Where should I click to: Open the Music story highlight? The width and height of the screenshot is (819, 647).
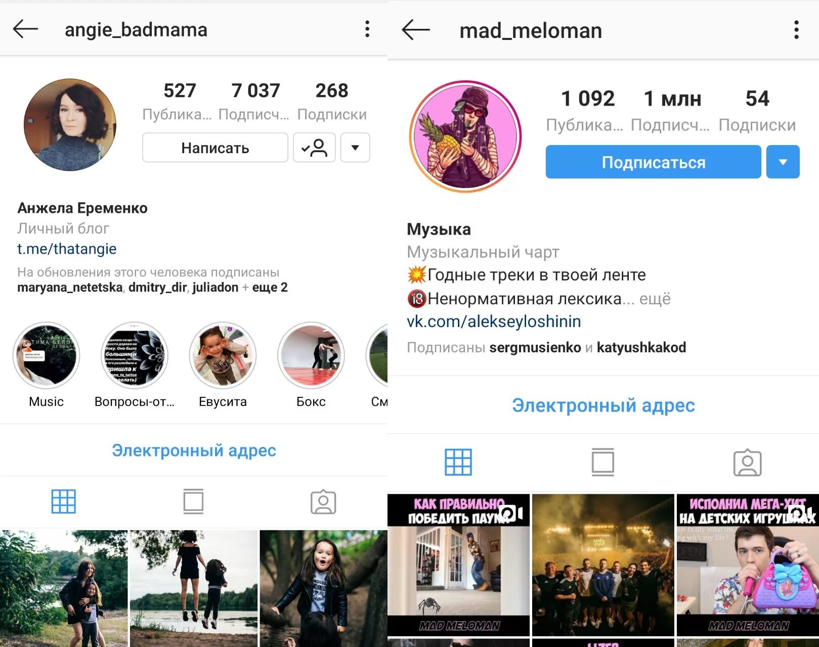[x=46, y=365]
